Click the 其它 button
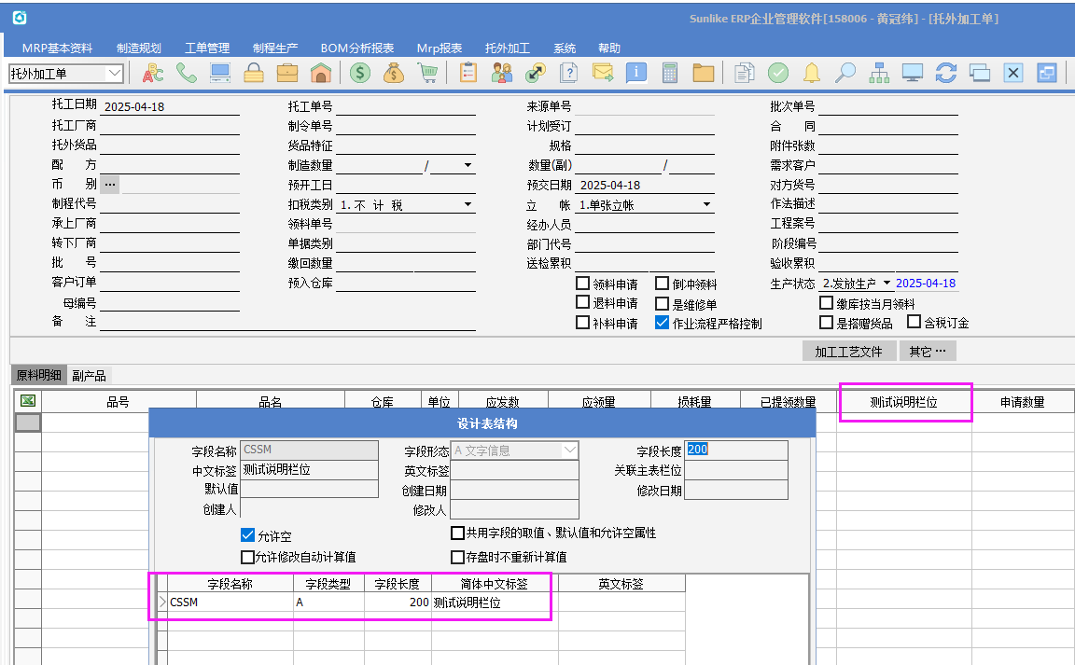The width and height of the screenshot is (1075, 665). coord(927,352)
